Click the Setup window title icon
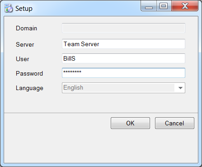Screen dimensions: 202x167 (x=9, y=8)
